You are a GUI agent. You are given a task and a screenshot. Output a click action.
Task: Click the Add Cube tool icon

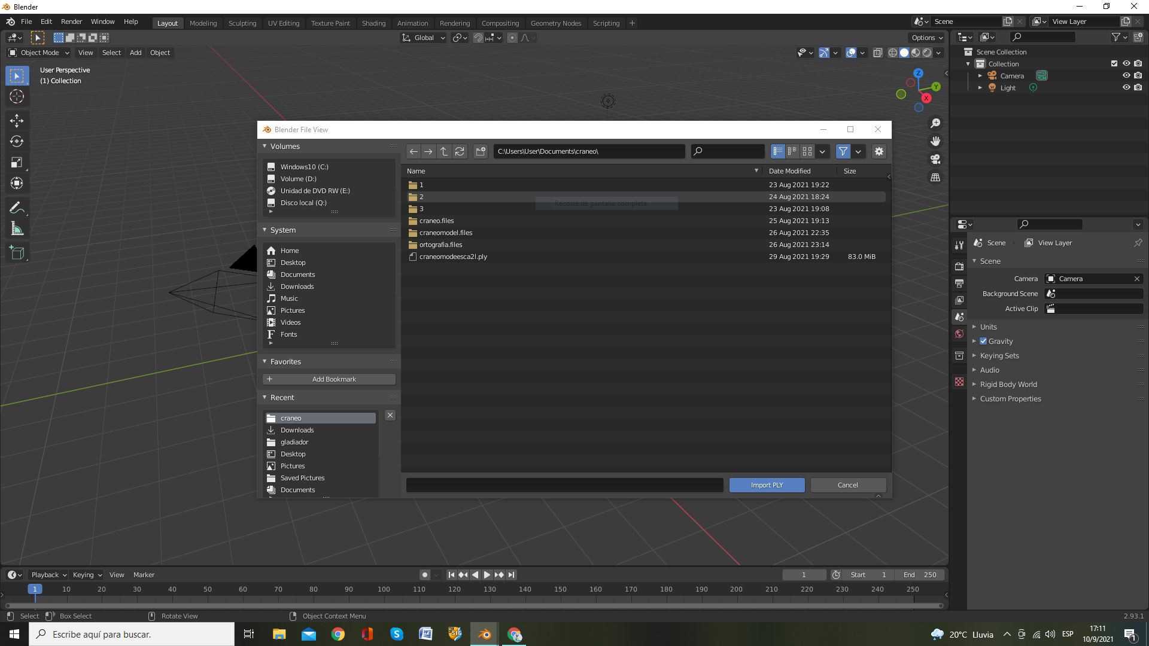point(16,252)
